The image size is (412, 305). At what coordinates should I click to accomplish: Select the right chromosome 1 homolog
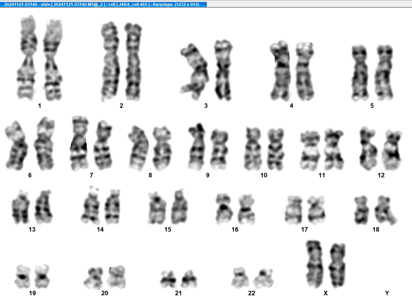tap(53, 60)
